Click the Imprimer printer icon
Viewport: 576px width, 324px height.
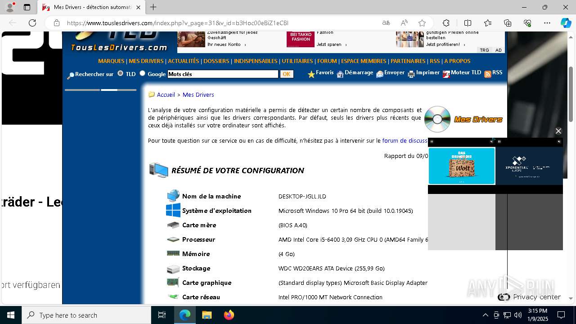(411, 74)
